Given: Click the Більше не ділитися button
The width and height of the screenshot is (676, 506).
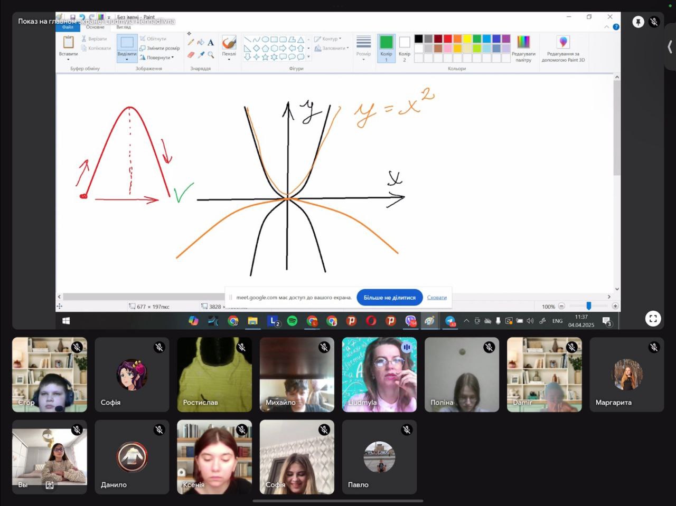Looking at the screenshot, I should (389, 298).
